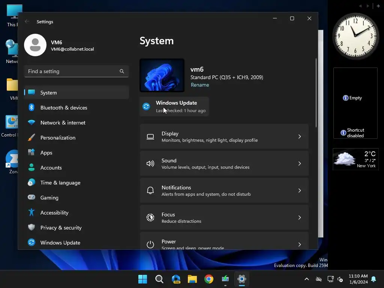Click the Settings gear on the taskbar

point(242,279)
